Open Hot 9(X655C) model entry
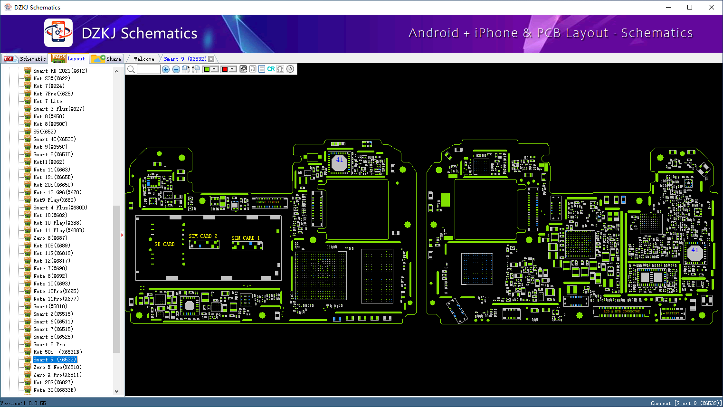This screenshot has height=407, width=723. [x=50, y=147]
